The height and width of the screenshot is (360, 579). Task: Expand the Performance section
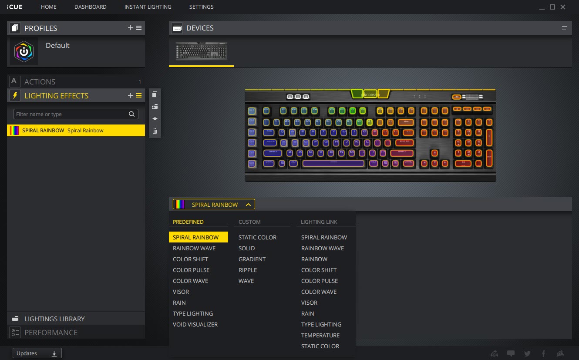[76, 332]
